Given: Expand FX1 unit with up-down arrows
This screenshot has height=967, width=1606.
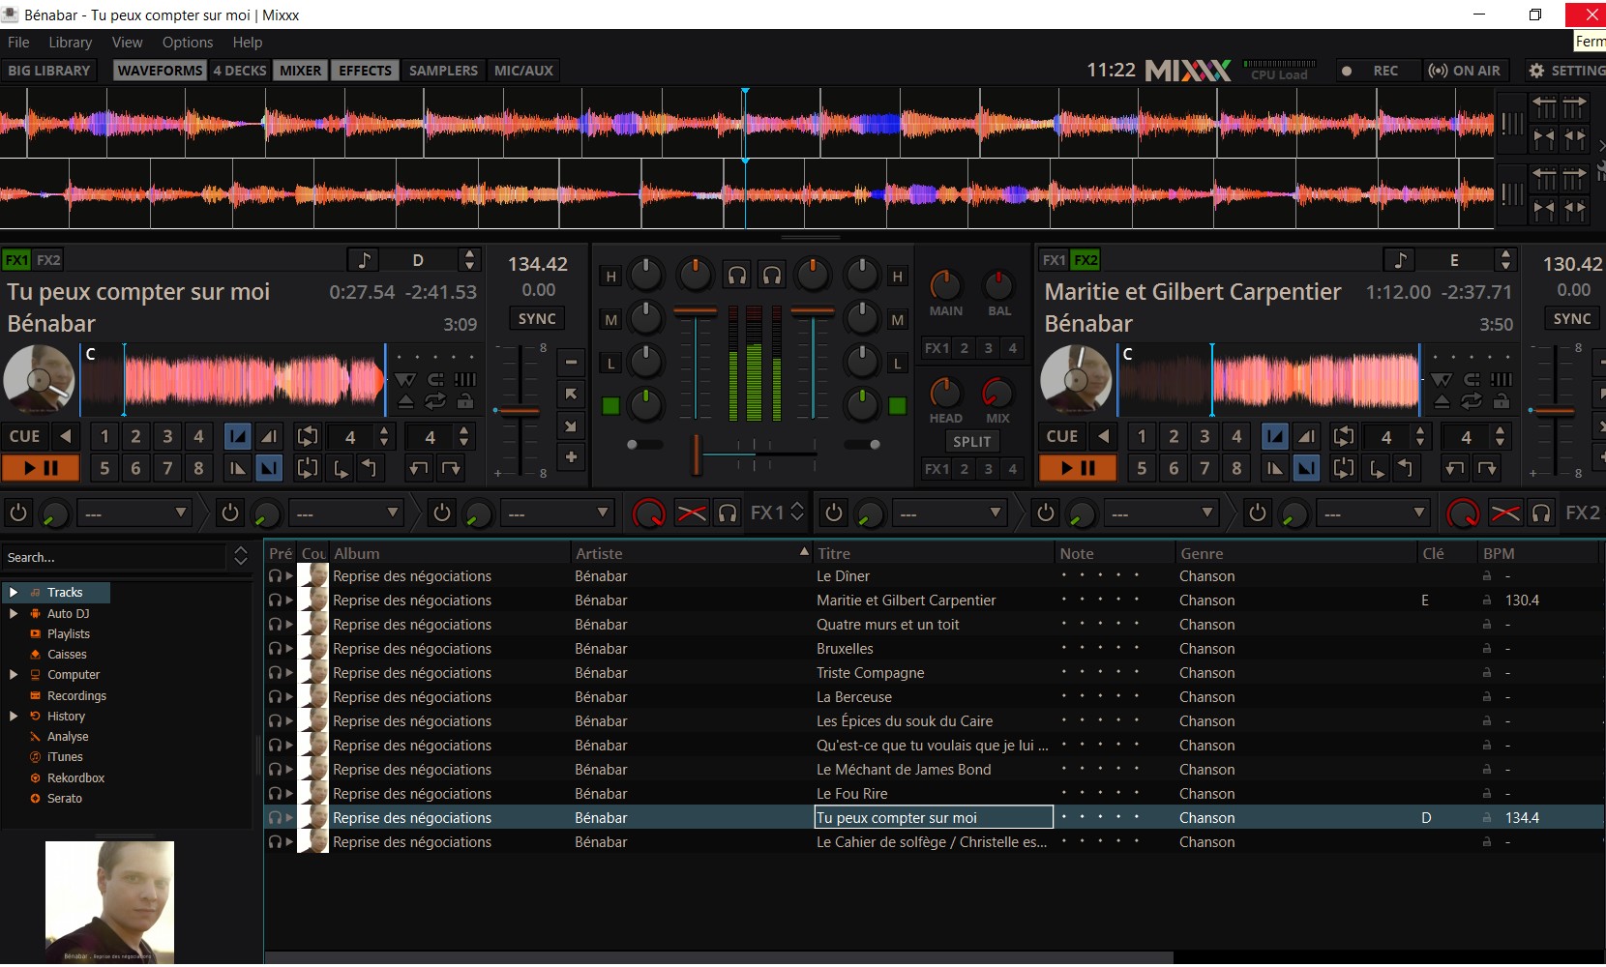Looking at the screenshot, I should tap(797, 512).
